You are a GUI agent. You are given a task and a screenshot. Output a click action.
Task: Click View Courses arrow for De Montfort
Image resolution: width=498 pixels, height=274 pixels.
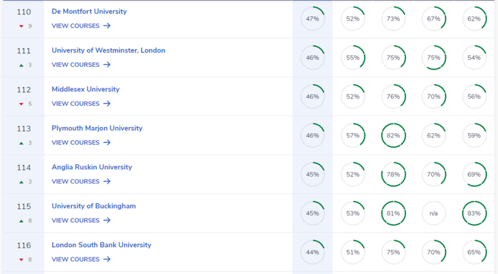click(x=107, y=26)
